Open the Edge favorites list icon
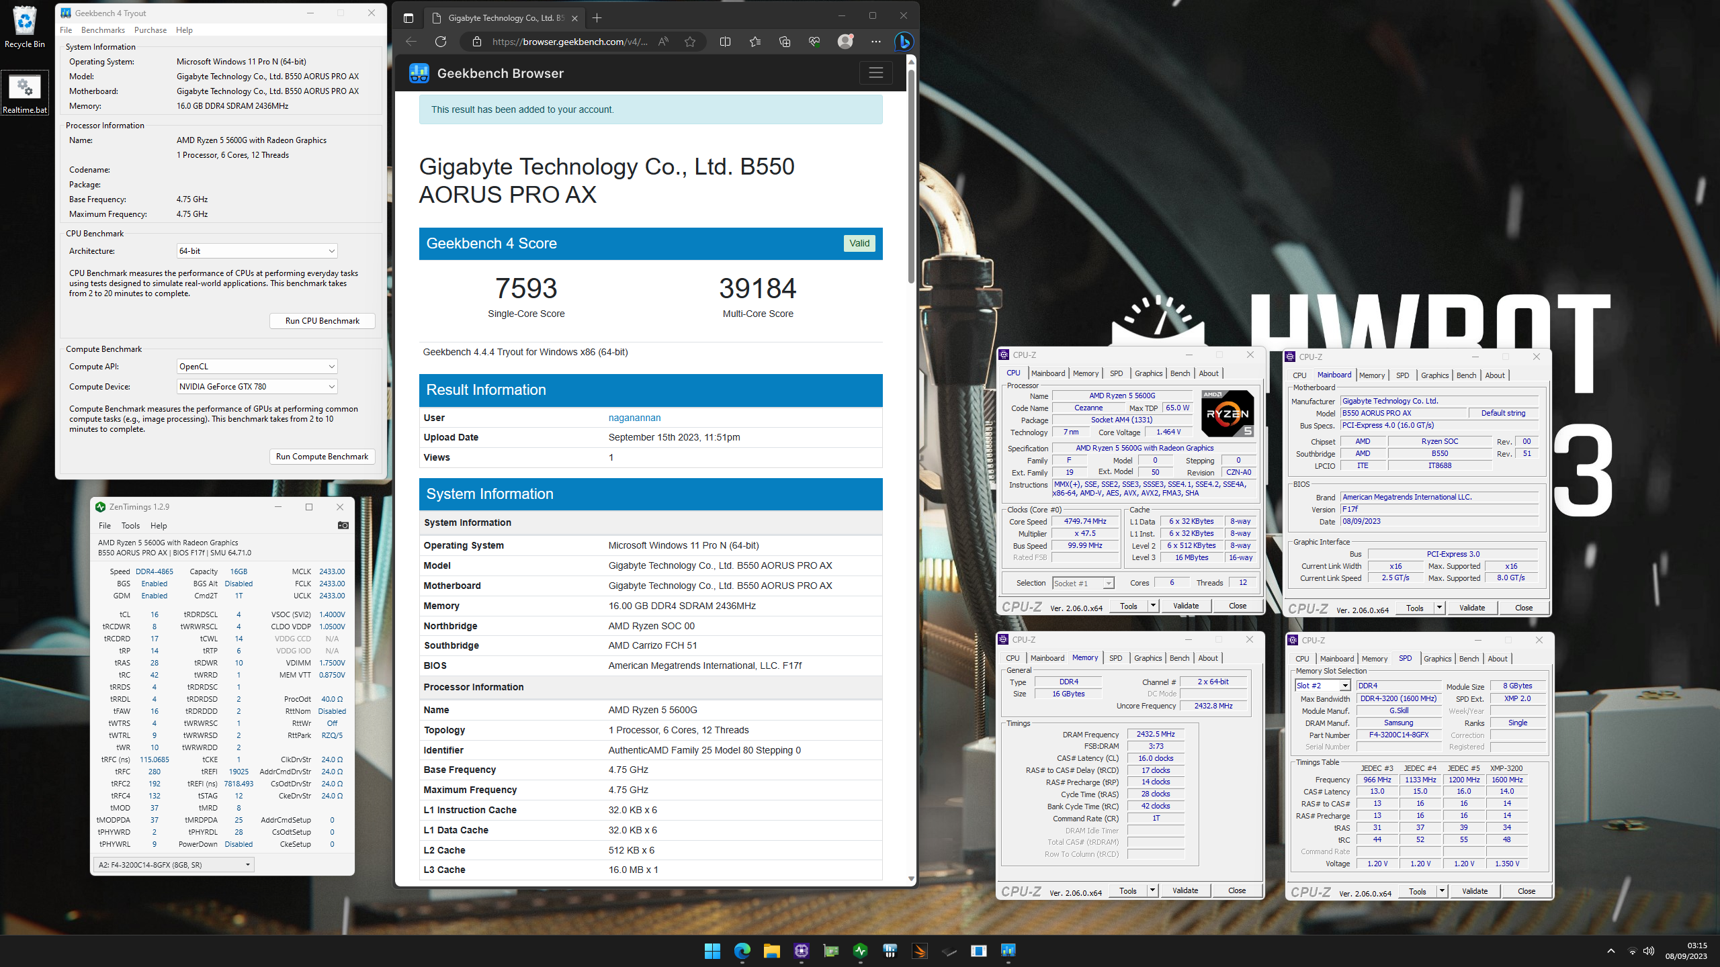 pos(755,42)
